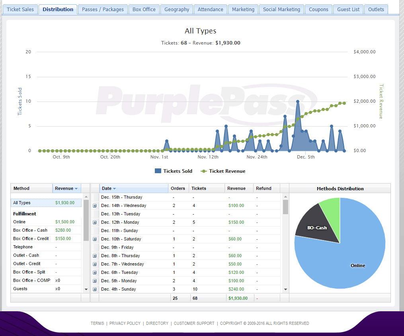Toggle Tickets Sold legend series
Viewport: 404px width, 336px height.
174,171
